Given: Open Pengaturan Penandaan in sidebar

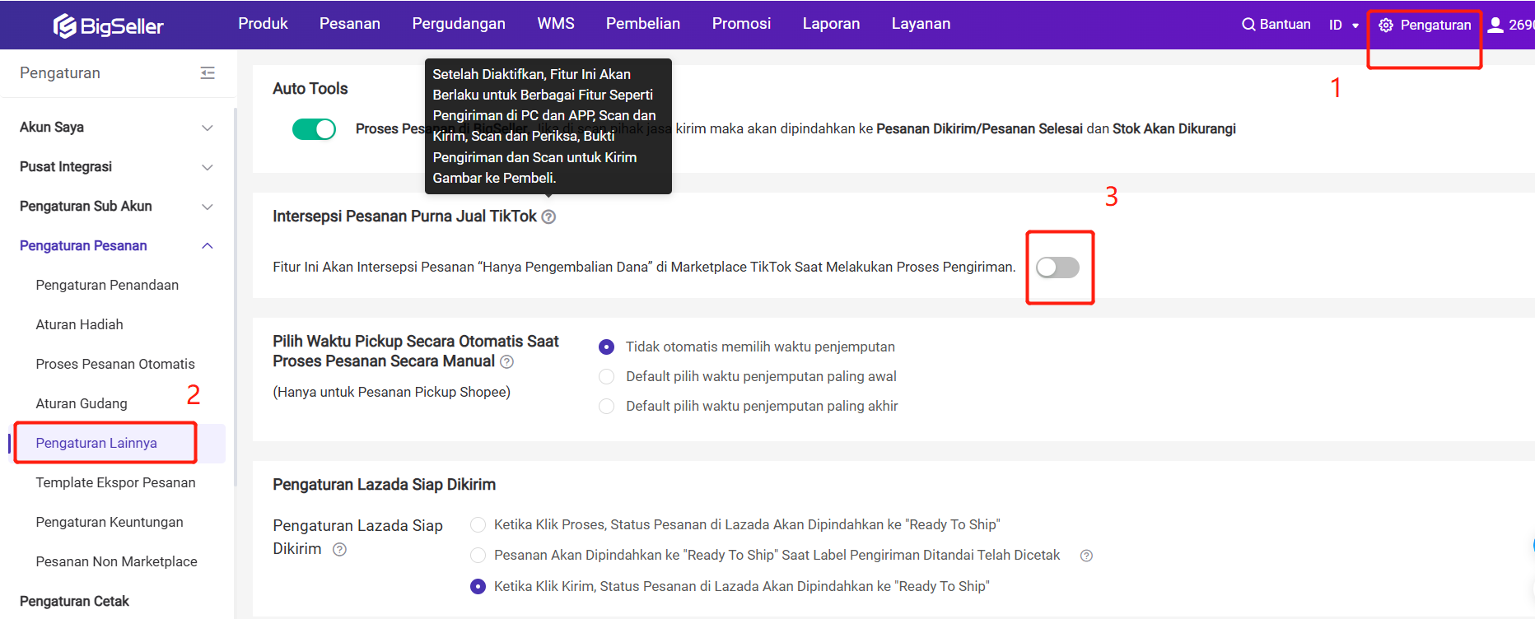Looking at the screenshot, I should pos(107,286).
